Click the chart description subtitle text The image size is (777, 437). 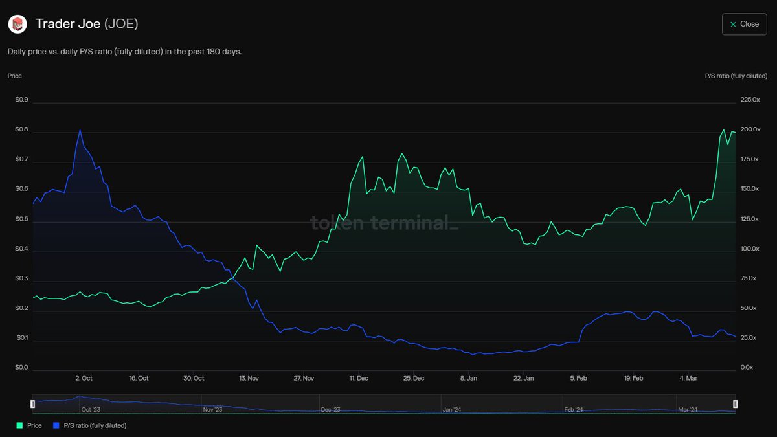click(124, 52)
